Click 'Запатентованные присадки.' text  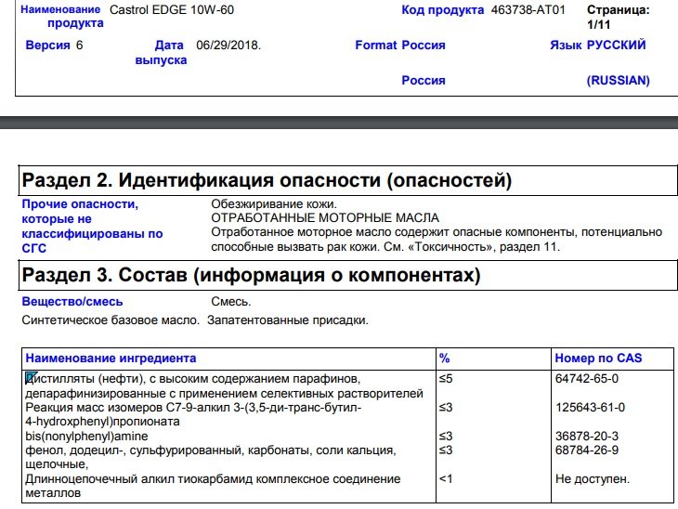288,320
